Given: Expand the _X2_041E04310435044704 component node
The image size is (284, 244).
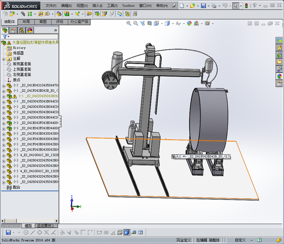Looking at the screenshot, I should point(4,86).
